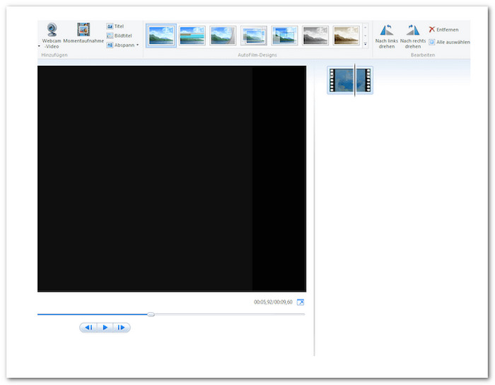Add a Bildtitel caption

point(119,35)
